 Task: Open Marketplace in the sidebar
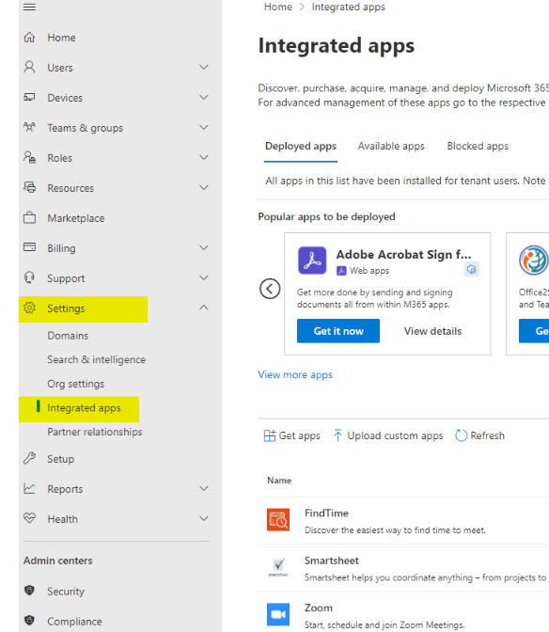pos(76,218)
